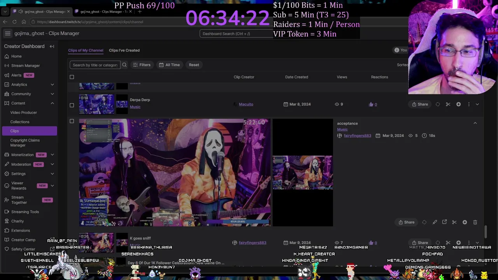
Task: Open the Derpa Derp clip thumbnail
Action: pos(97,104)
